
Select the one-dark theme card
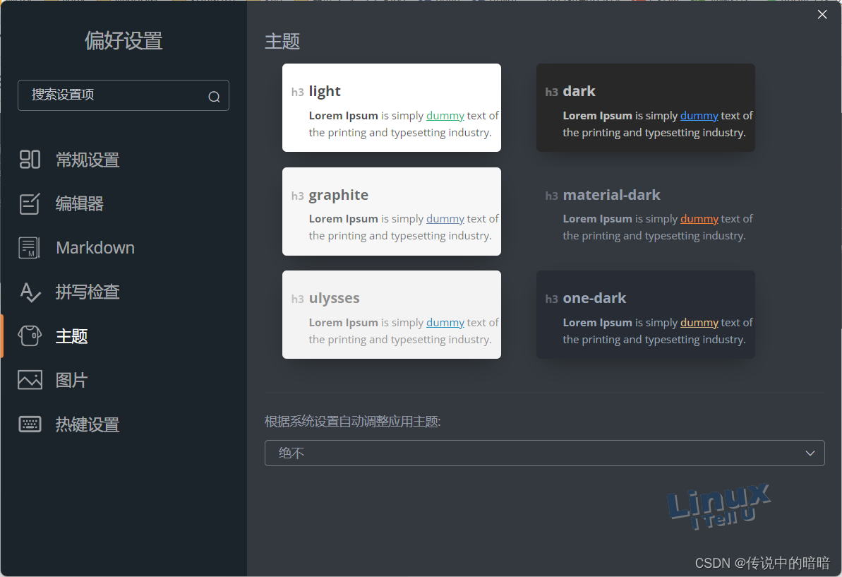point(646,314)
